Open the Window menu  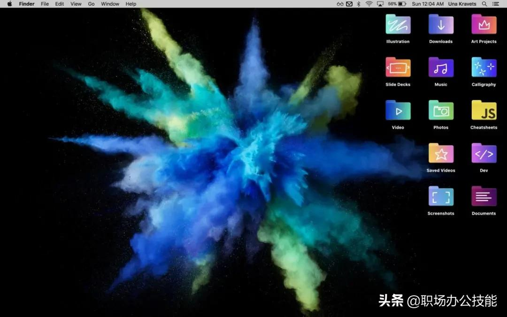click(110, 4)
